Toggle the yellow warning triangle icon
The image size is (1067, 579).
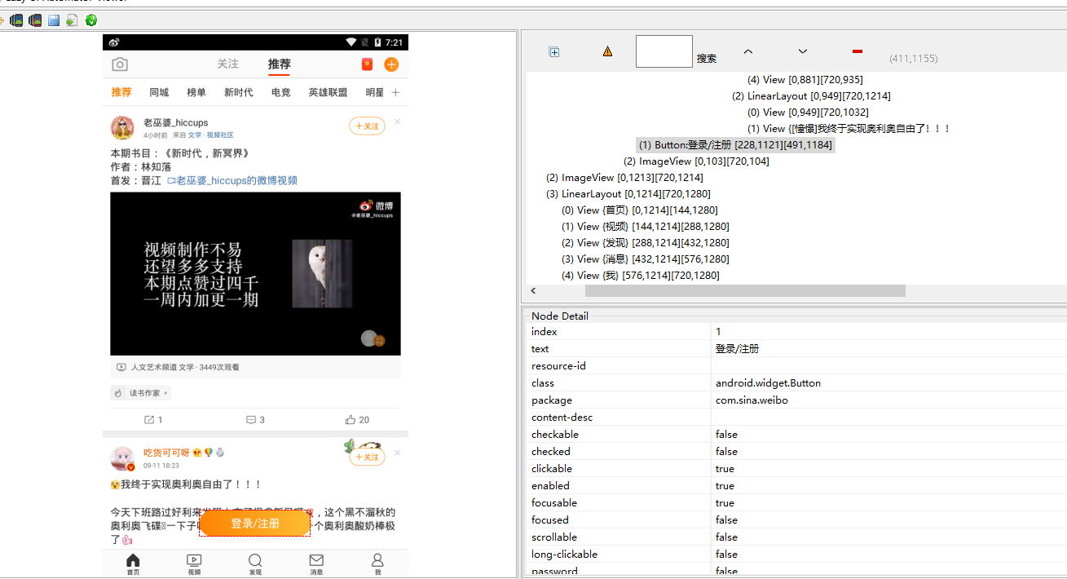[x=607, y=51]
